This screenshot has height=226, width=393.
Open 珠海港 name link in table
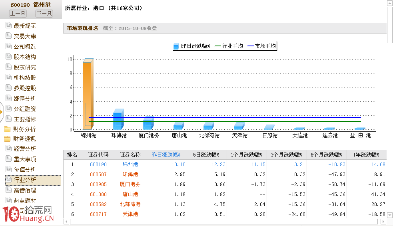[x=130, y=174]
